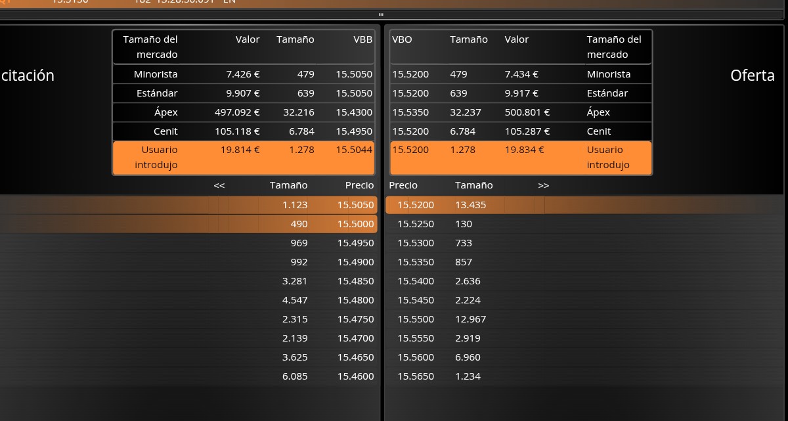Select bid price level 15.5000
The height and width of the screenshot is (421, 788).
[x=188, y=224]
